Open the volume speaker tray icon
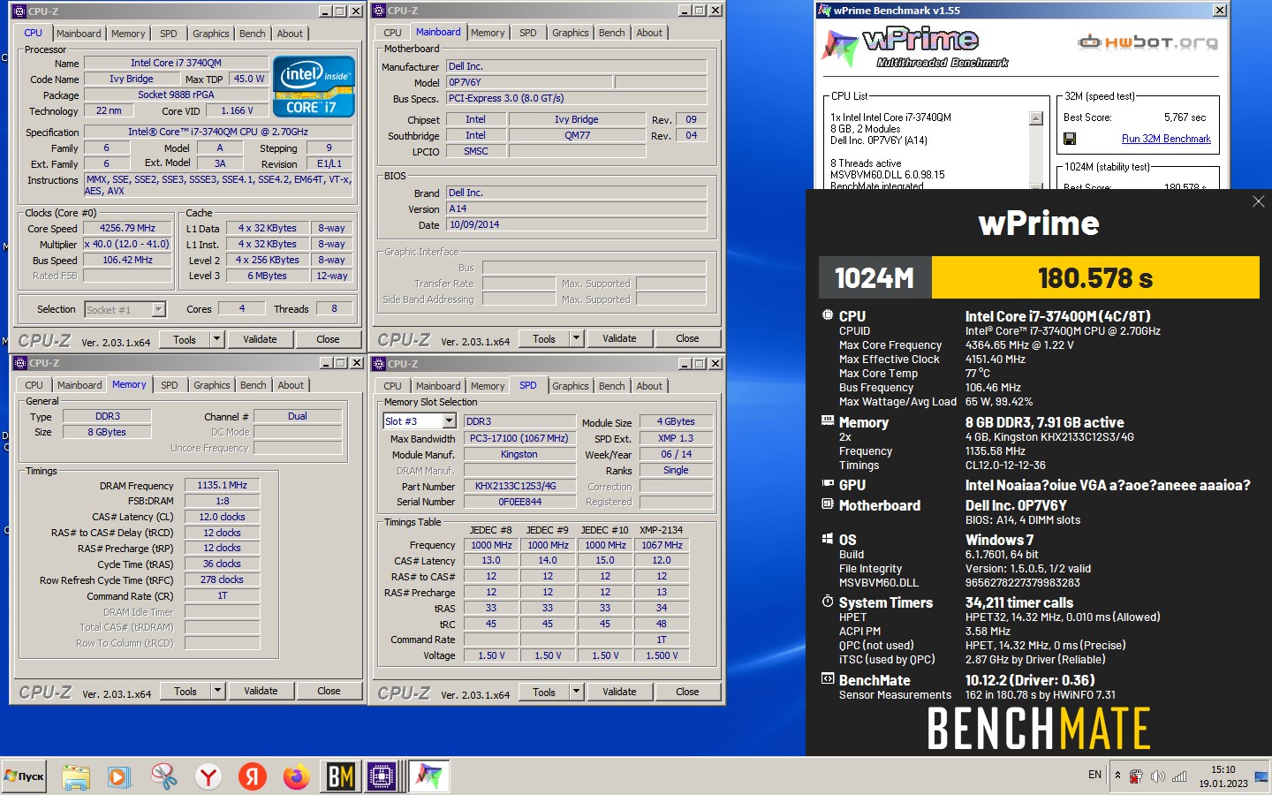This screenshot has width=1272, height=795. [x=1157, y=776]
